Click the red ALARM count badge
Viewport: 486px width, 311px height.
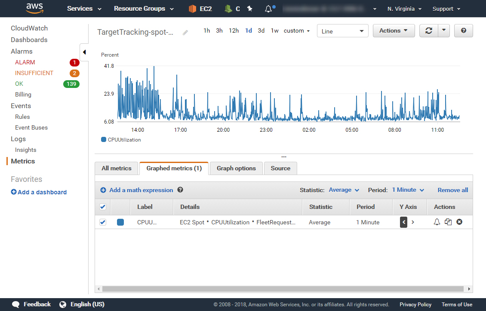pos(74,63)
